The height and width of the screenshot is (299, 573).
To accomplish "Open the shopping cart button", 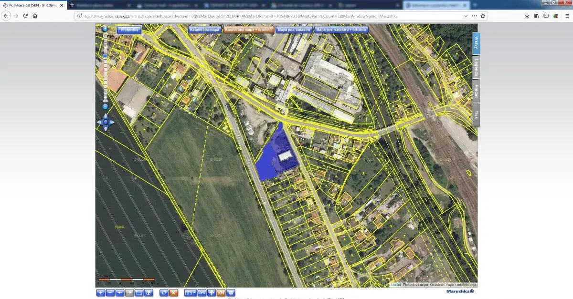I will 231,292.
